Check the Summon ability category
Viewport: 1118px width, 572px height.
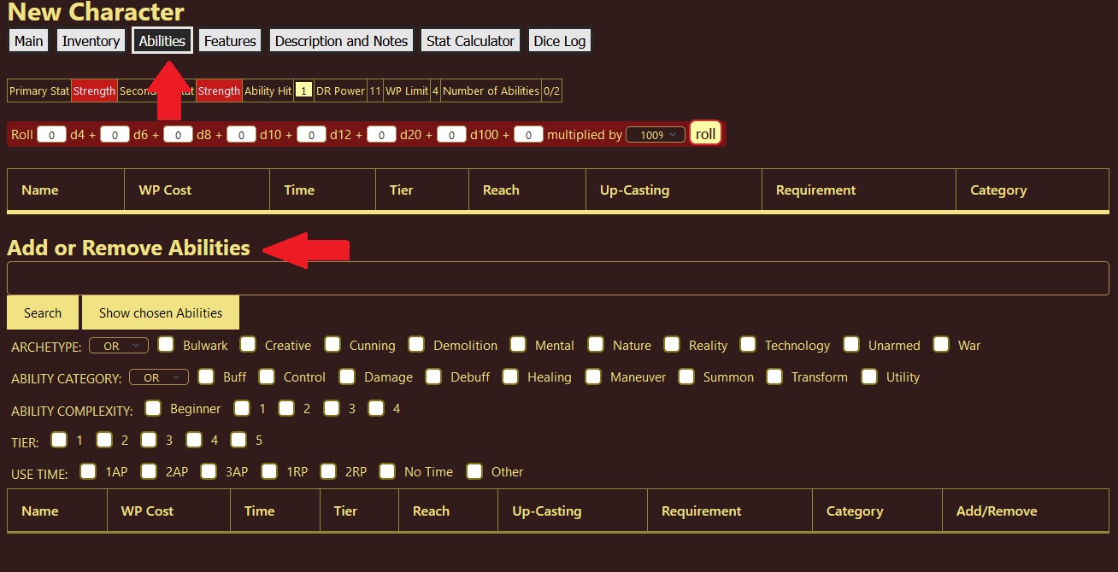(686, 376)
